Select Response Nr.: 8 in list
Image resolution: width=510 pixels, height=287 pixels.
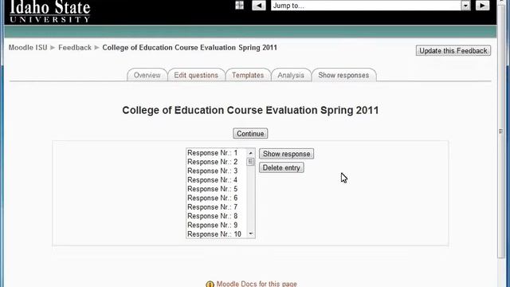(216, 216)
